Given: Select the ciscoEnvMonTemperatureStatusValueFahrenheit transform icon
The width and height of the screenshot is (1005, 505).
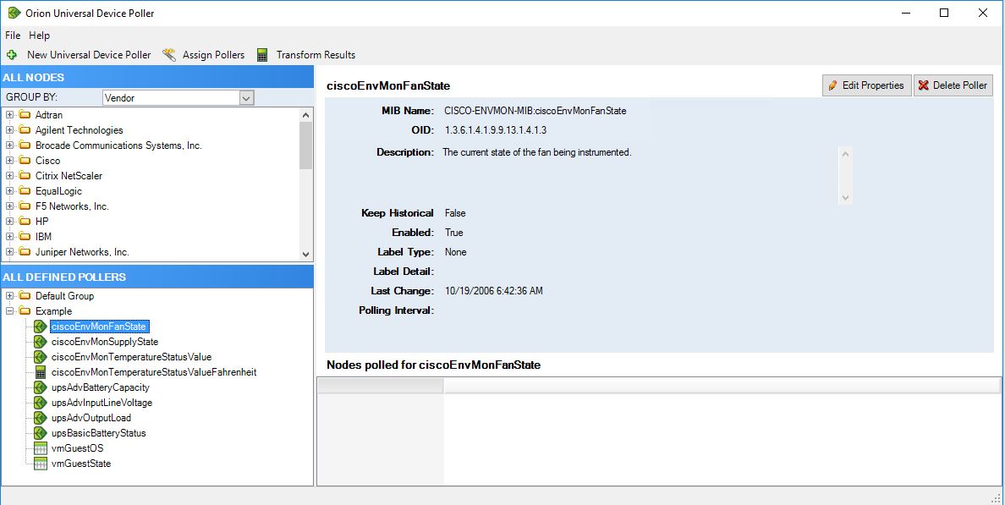Looking at the screenshot, I should coord(40,371).
